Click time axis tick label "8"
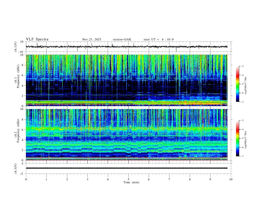Screen dimensions: 260x201 click(190, 179)
